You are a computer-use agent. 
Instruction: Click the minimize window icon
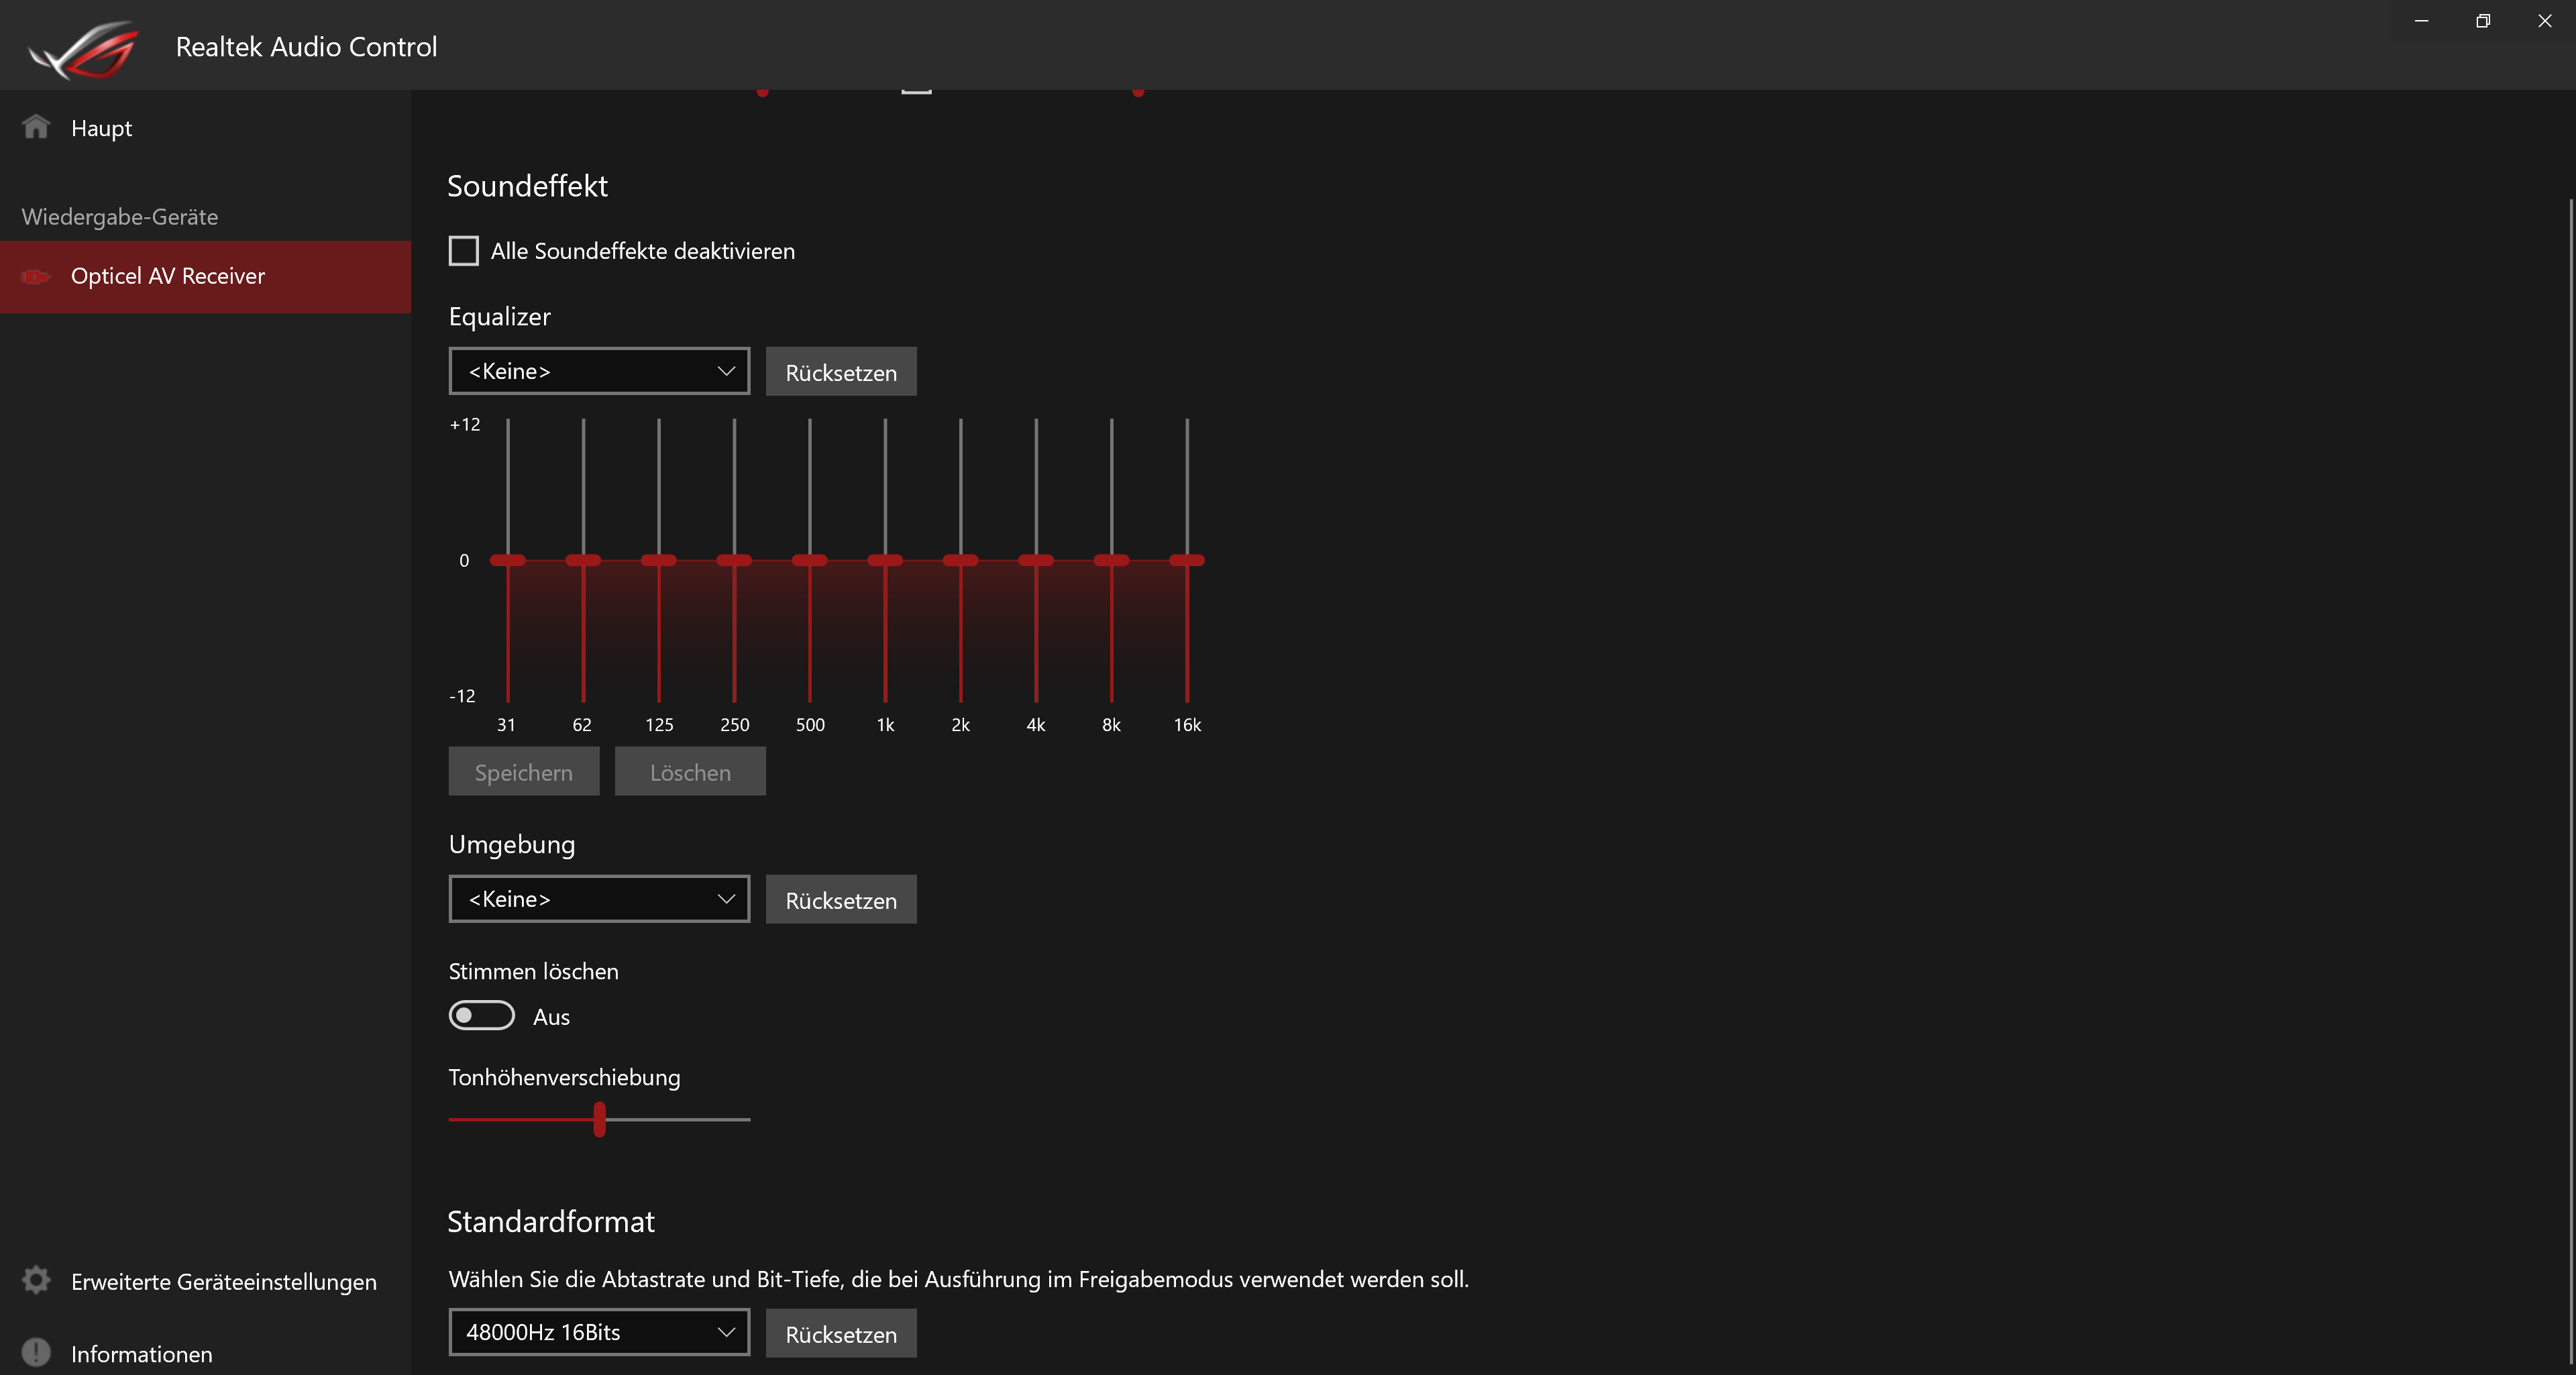click(2421, 21)
